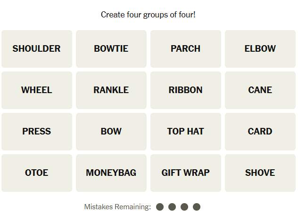This screenshot has height=213, width=298.
Task: Select the SHOVE word tile
Action: click(x=260, y=173)
